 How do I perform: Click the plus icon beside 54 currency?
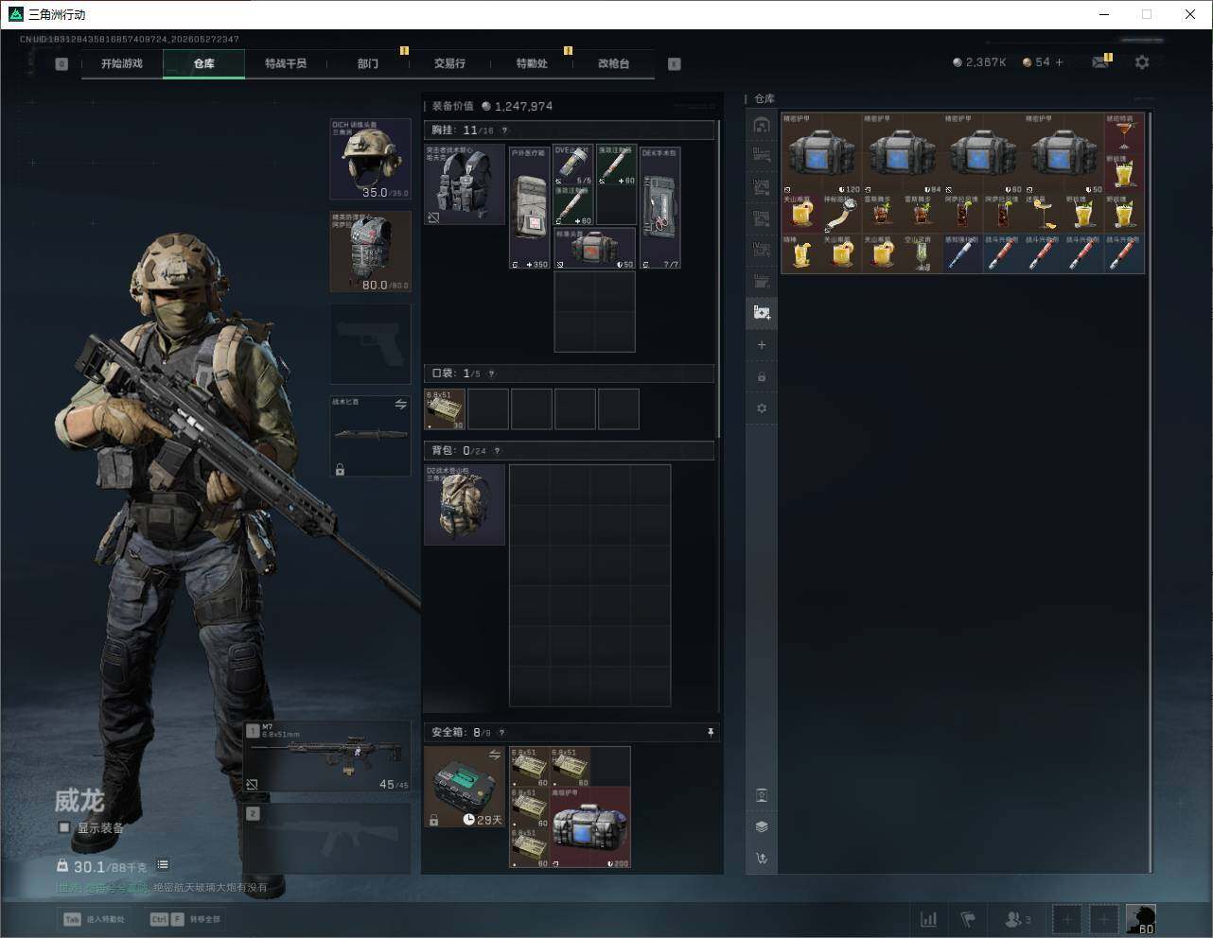(x=1060, y=61)
